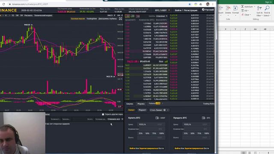
Task: Show only sell orders in the order book
Action: [138, 16]
